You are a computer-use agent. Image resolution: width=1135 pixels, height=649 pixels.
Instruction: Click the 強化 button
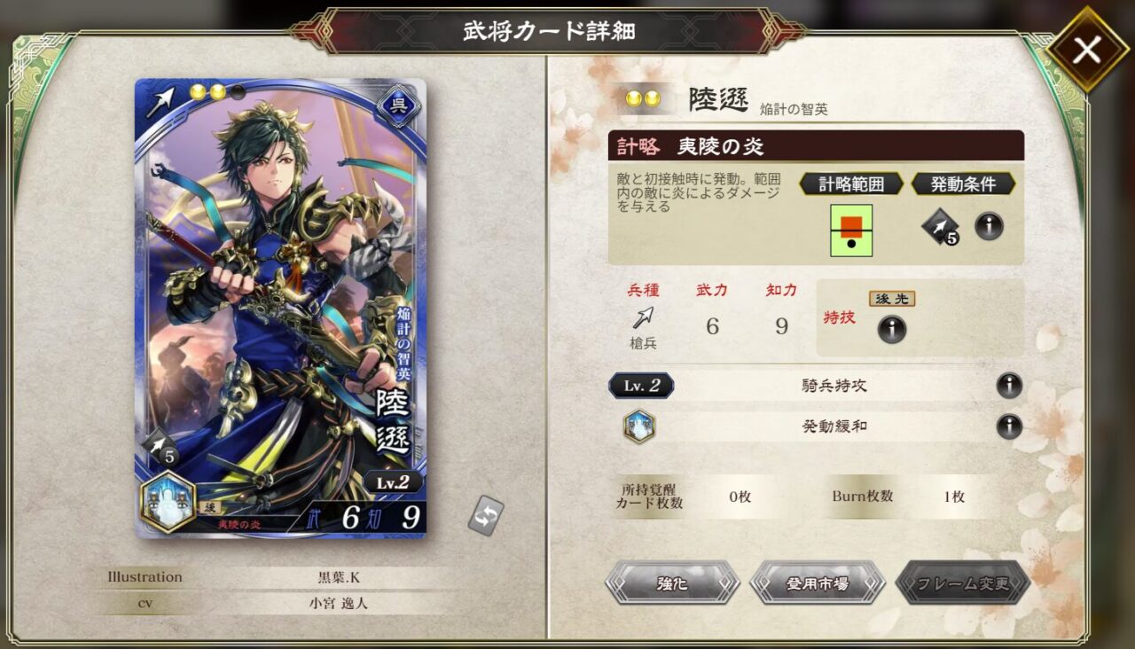click(x=672, y=583)
